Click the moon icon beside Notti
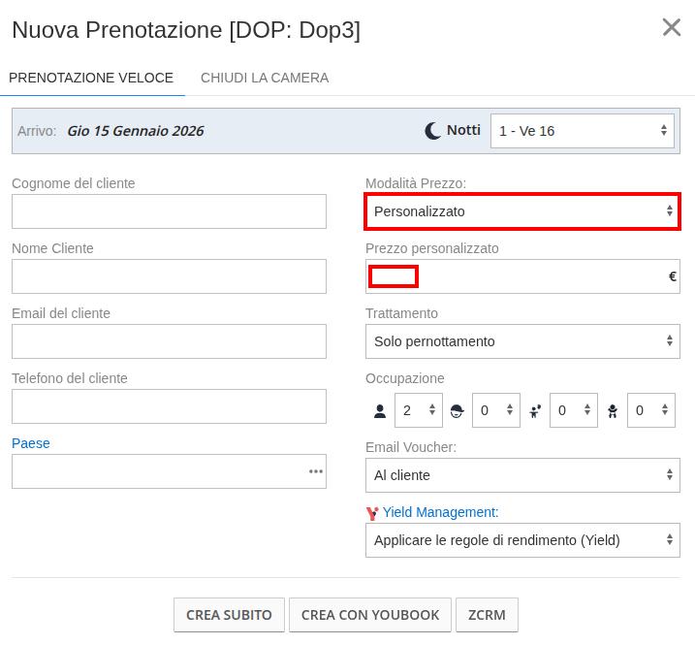 (433, 131)
